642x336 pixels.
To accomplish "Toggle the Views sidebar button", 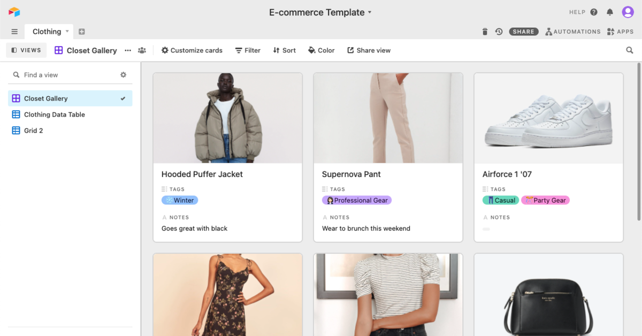I will click(26, 50).
